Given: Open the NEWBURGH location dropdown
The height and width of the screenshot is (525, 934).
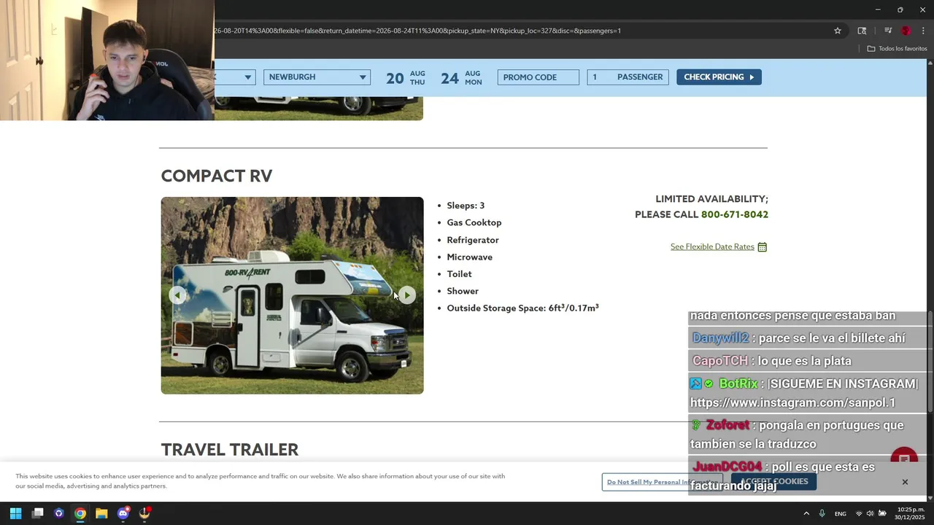Looking at the screenshot, I should coord(317,77).
